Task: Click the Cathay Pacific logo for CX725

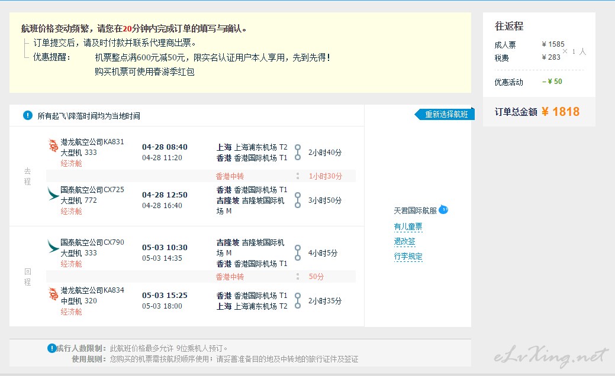Action: click(53, 193)
